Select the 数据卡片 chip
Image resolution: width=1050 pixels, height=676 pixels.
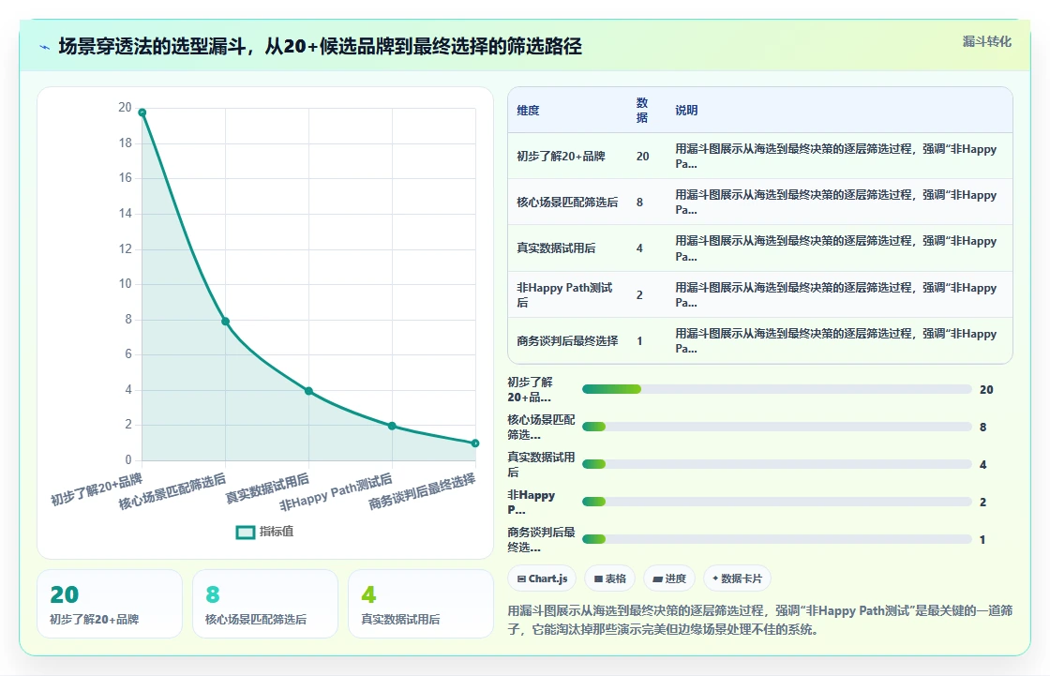pos(737,578)
